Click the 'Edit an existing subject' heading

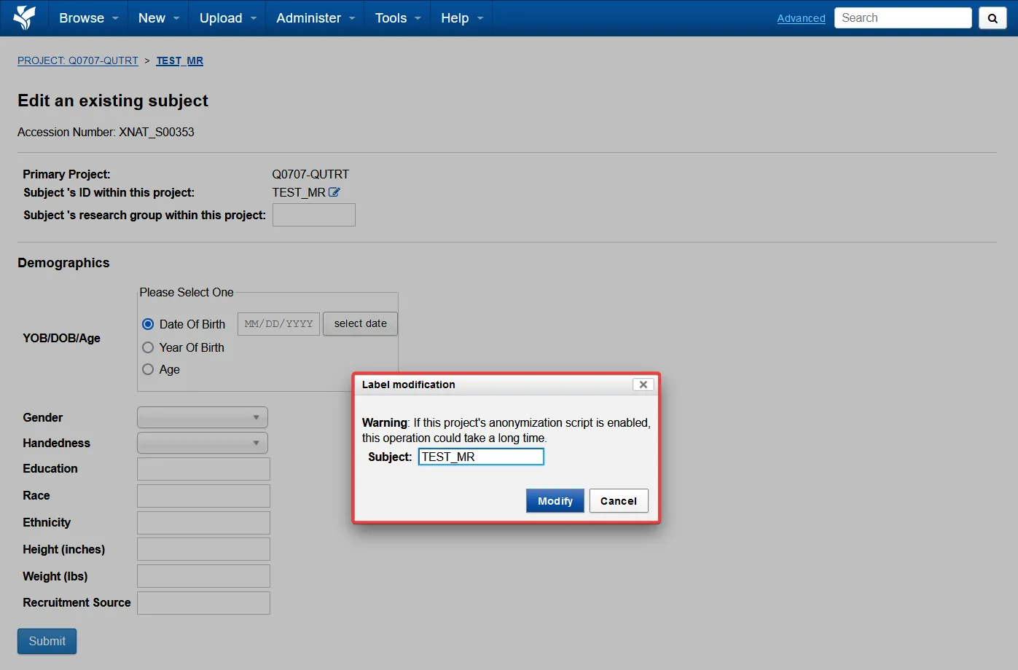(113, 100)
